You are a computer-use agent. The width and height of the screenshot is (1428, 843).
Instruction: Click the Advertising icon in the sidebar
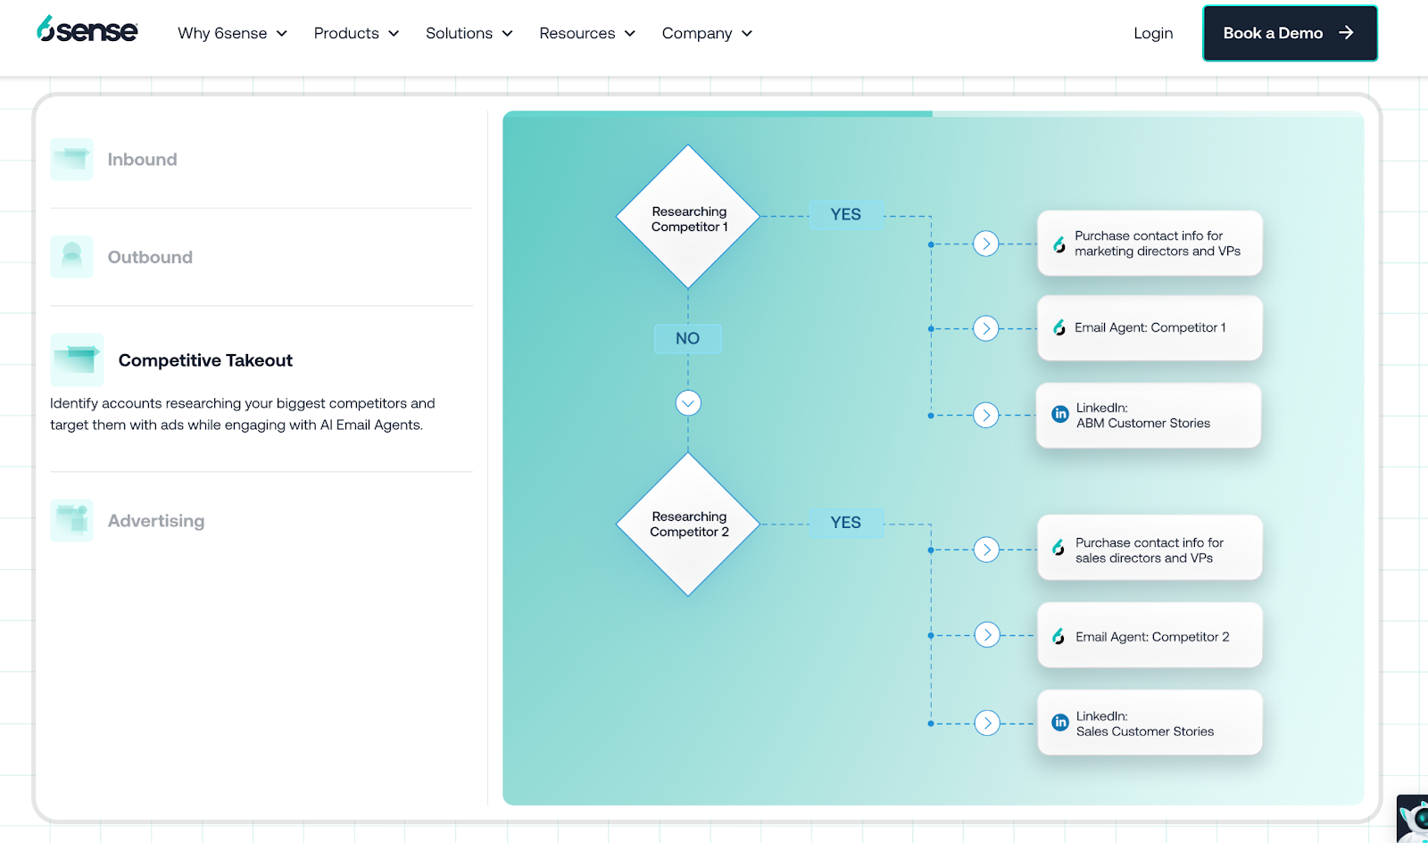click(71, 520)
